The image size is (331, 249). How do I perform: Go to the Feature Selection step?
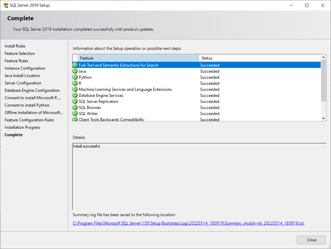20,54
